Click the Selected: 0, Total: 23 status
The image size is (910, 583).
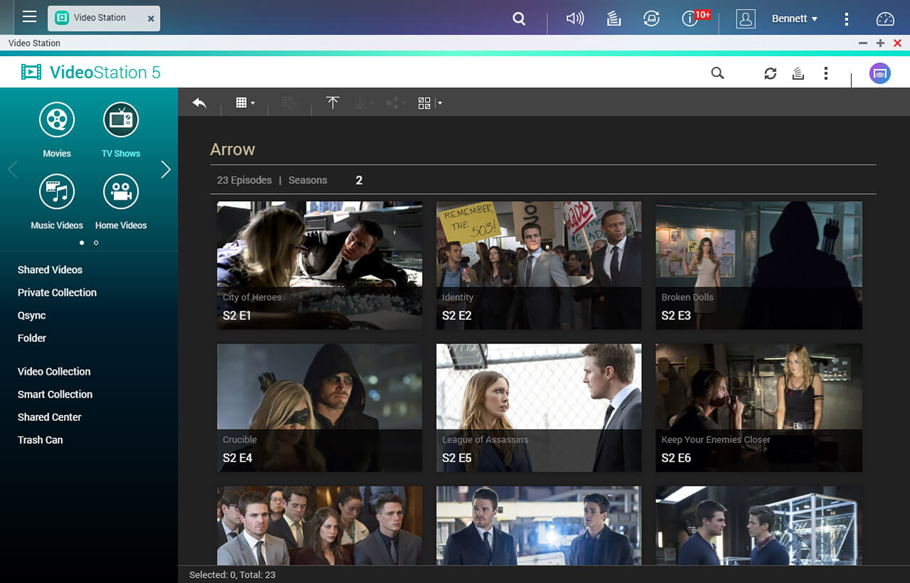(232, 574)
